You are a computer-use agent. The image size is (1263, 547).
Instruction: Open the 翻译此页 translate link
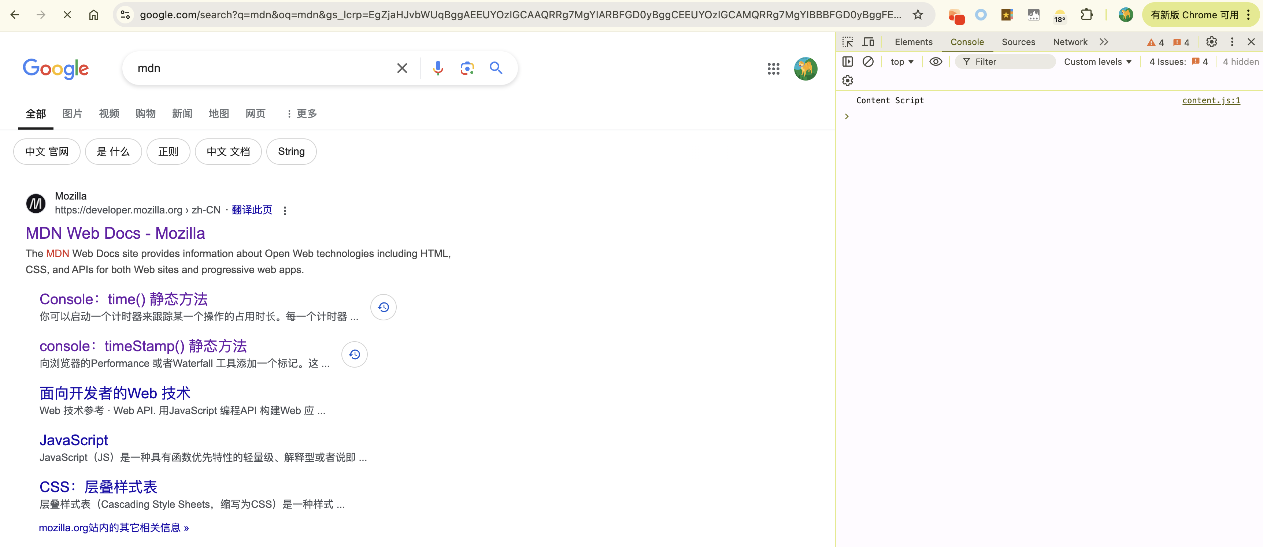click(x=252, y=210)
